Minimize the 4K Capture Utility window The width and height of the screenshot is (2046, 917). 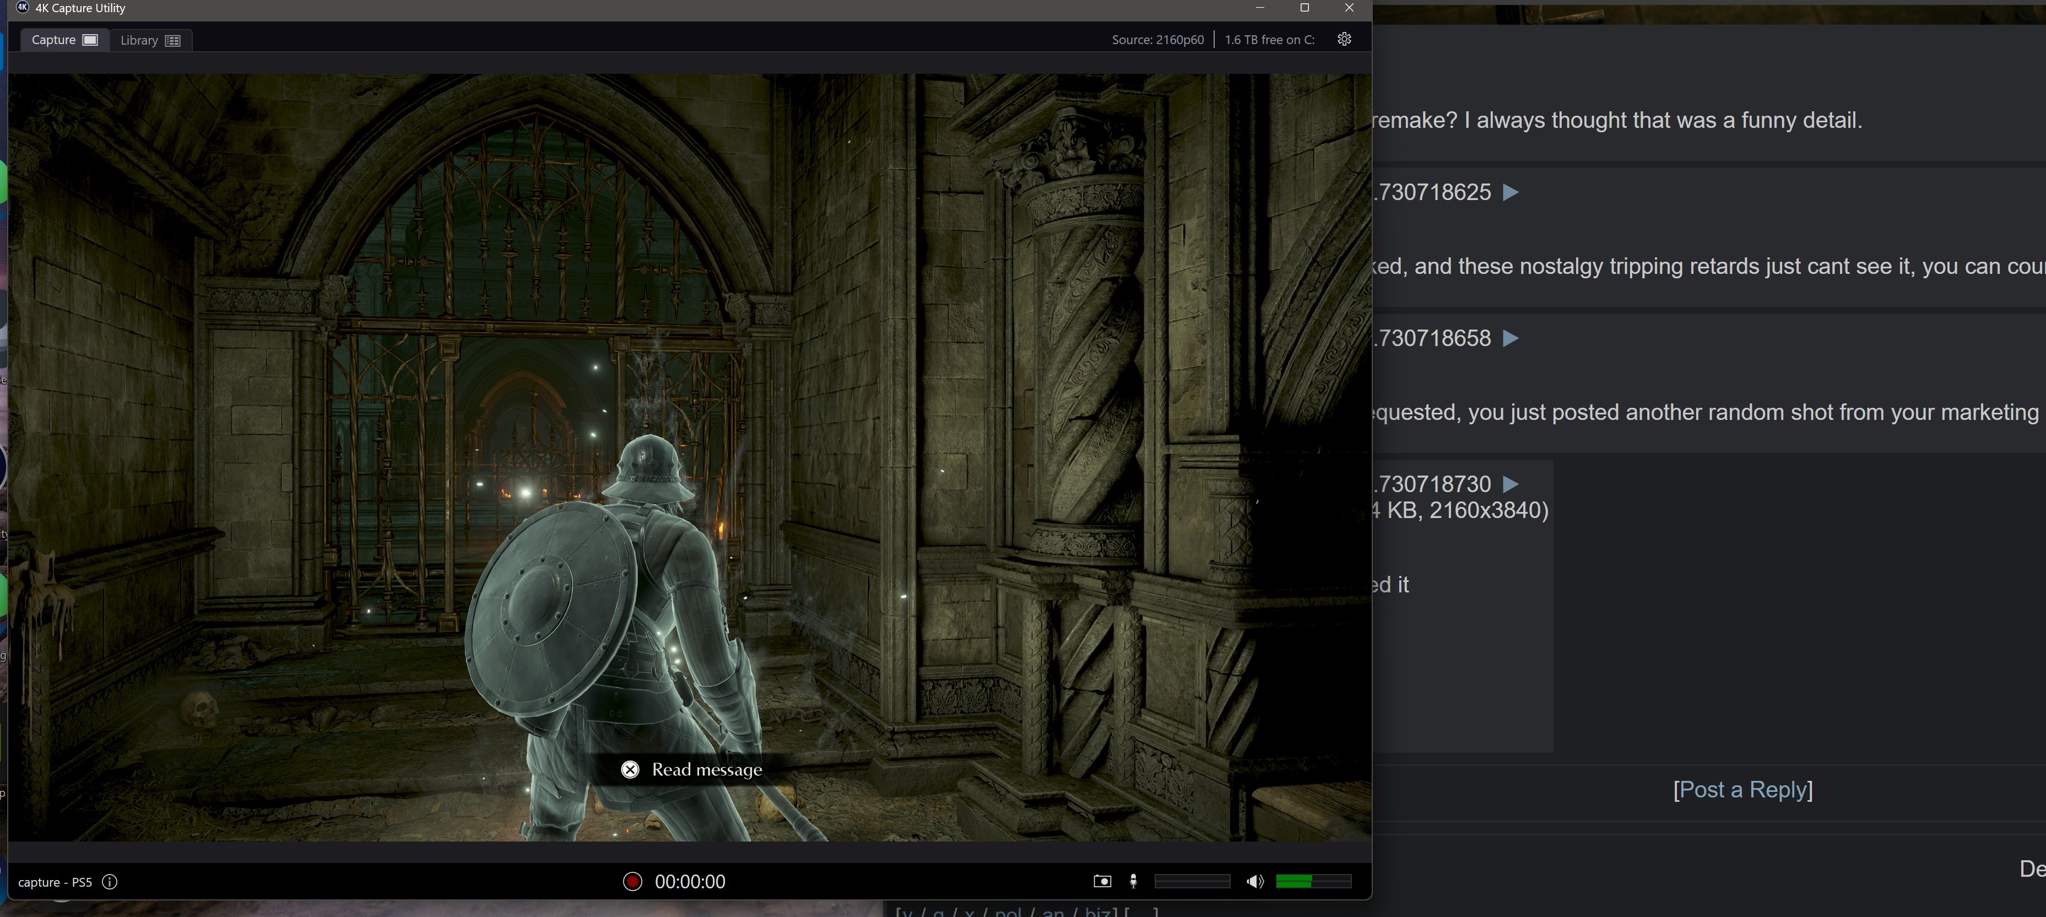(x=1260, y=8)
